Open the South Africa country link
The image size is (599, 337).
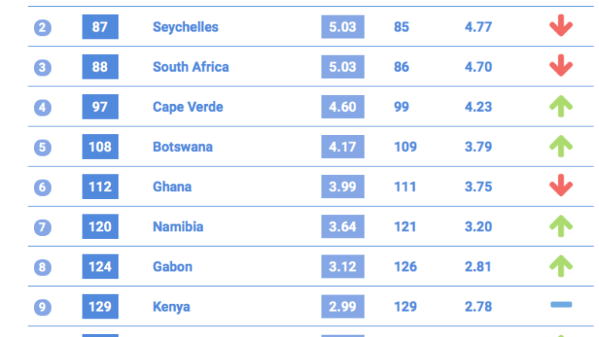(x=190, y=67)
